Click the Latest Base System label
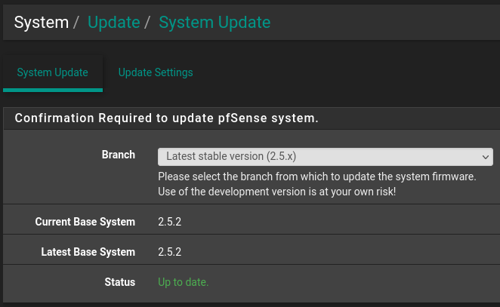This screenshot has width=500, height=307. click(88, 252)
